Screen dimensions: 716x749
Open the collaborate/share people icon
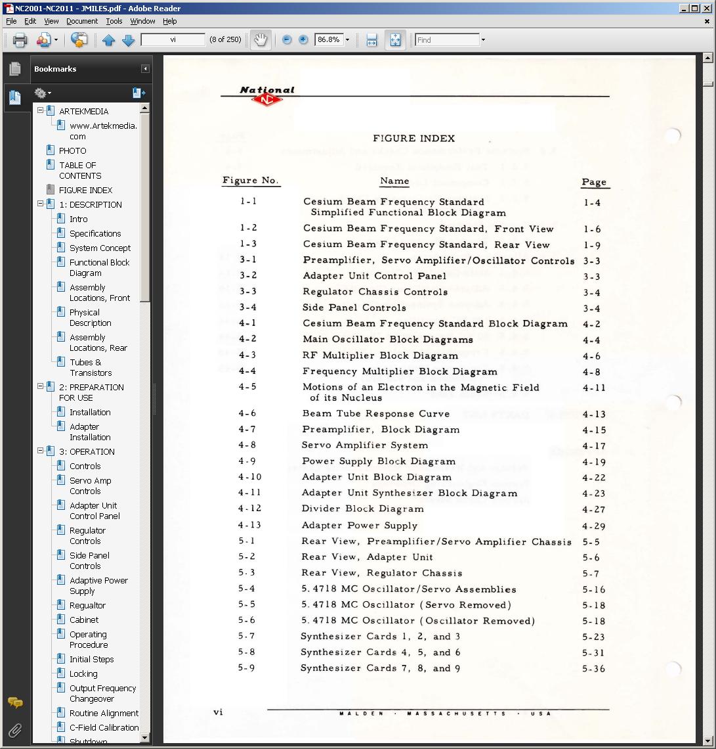43,40
